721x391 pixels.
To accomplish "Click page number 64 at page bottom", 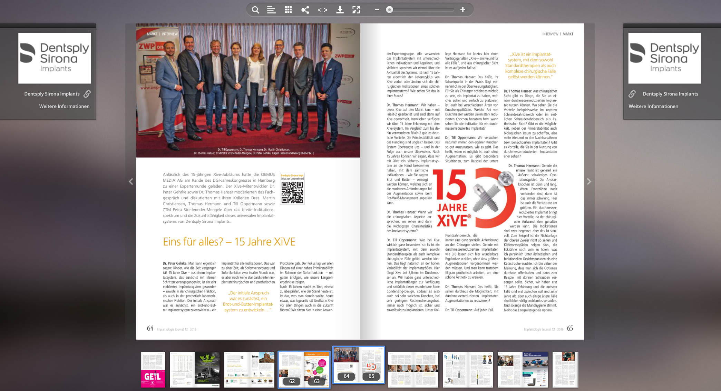I will coord(150,328).
